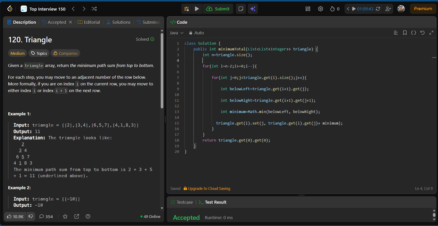This screenshot has width=438, height=226.
Task: Click the 'Accepted' result text
Action: pos(186,218)
